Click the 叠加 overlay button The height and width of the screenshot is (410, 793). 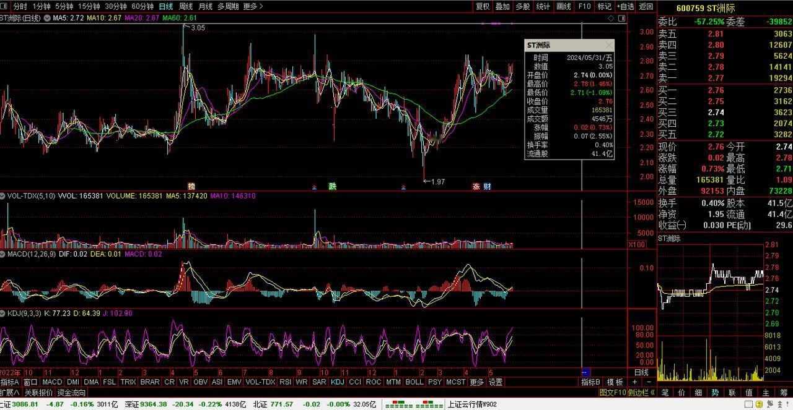coord(502,6)
